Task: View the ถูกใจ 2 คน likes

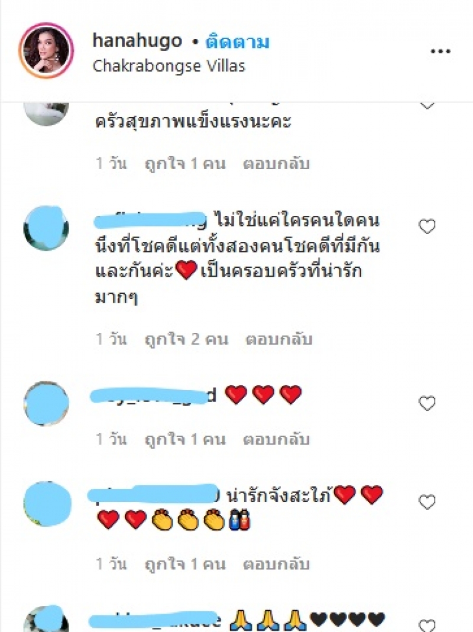Action: pyautogui.click(x=186, y=339)
